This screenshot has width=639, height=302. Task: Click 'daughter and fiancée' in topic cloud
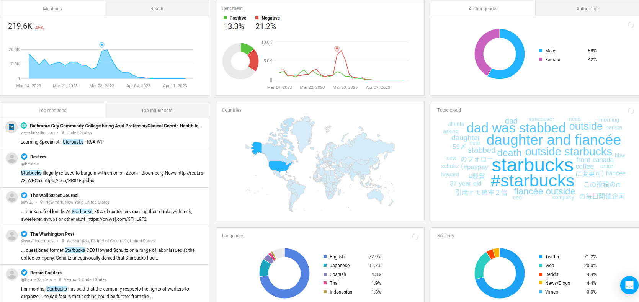(x=554, y=140)
